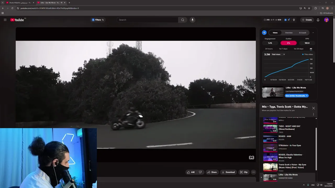Switch to the Overview tab

(289, 33)
